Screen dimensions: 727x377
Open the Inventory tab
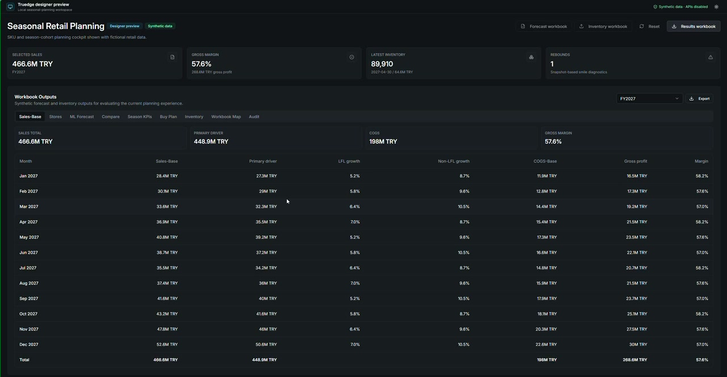tap(194, 116)
